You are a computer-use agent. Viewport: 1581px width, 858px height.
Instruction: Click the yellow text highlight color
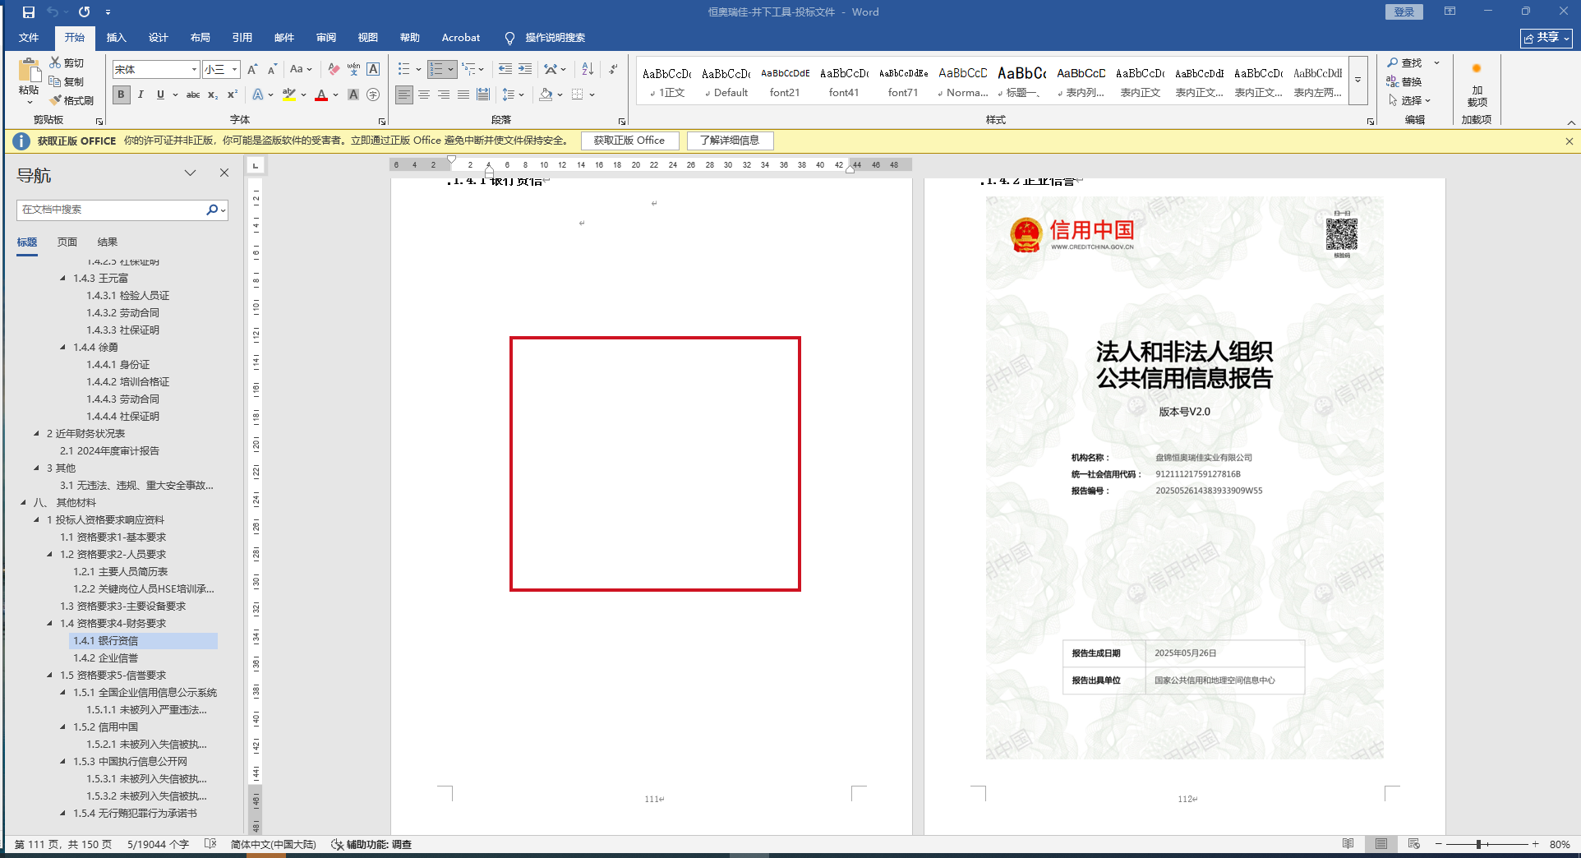(x=289, y=95)
